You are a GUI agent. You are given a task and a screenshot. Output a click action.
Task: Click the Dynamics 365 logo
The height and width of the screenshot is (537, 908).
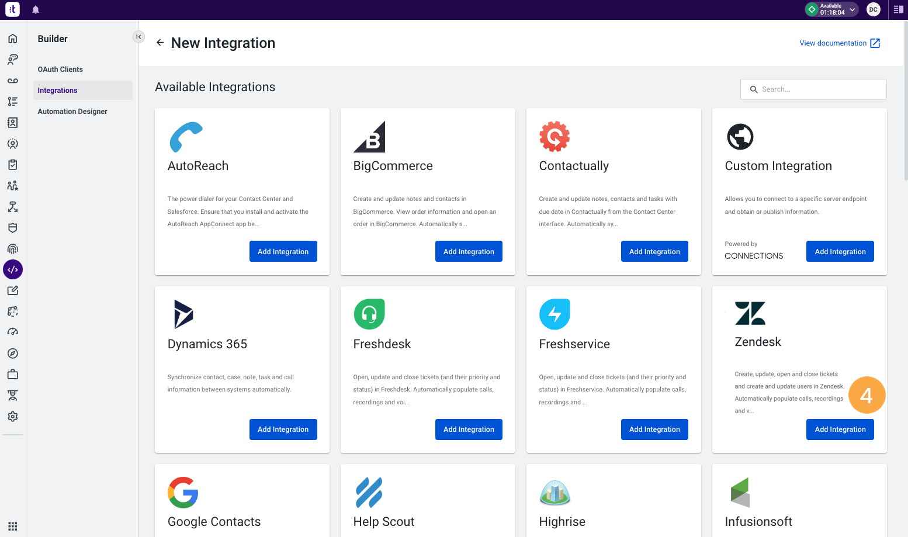tap(183, 314)
